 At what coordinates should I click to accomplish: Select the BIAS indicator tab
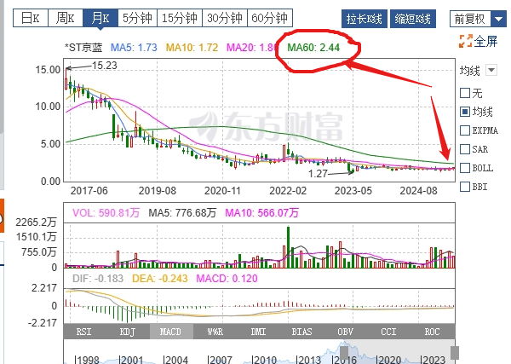[301, 332]
